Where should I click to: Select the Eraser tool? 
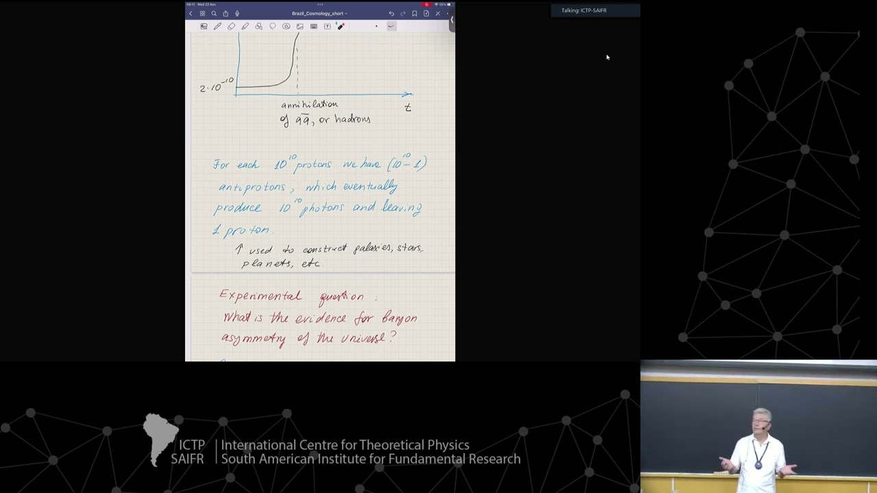pyautogui.click(x=231, y=26)
